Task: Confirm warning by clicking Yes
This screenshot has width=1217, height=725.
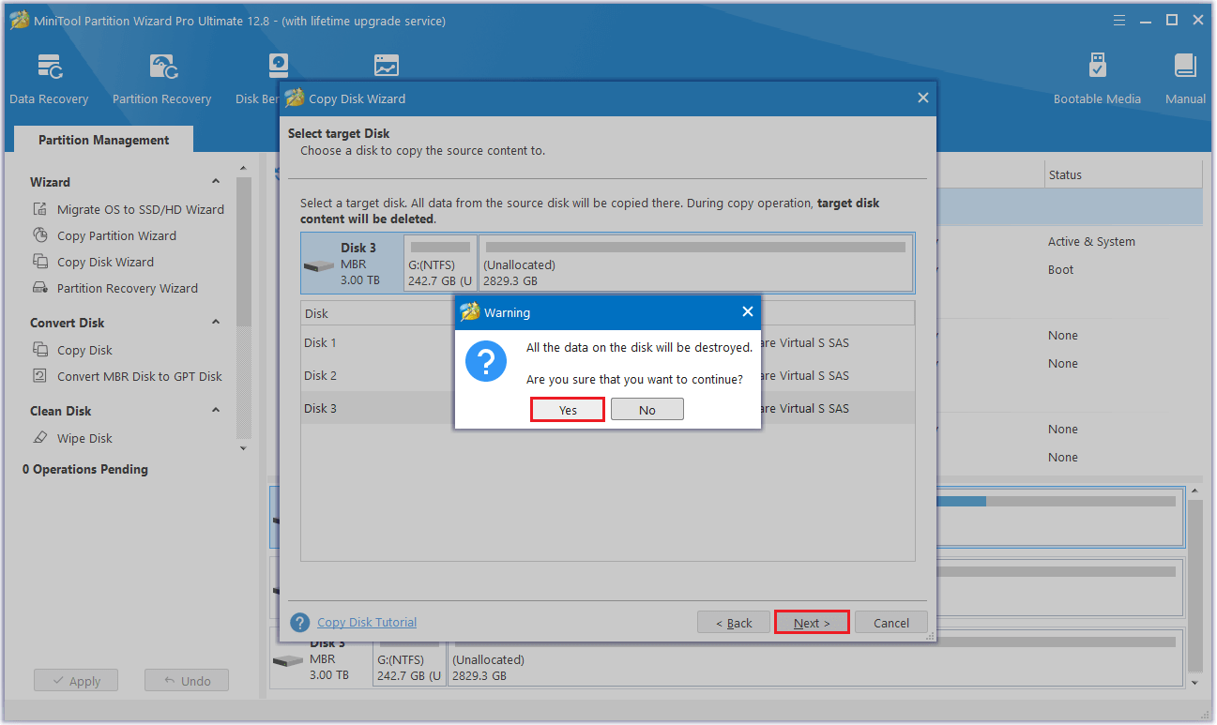Action: click(x=568, y=410)
